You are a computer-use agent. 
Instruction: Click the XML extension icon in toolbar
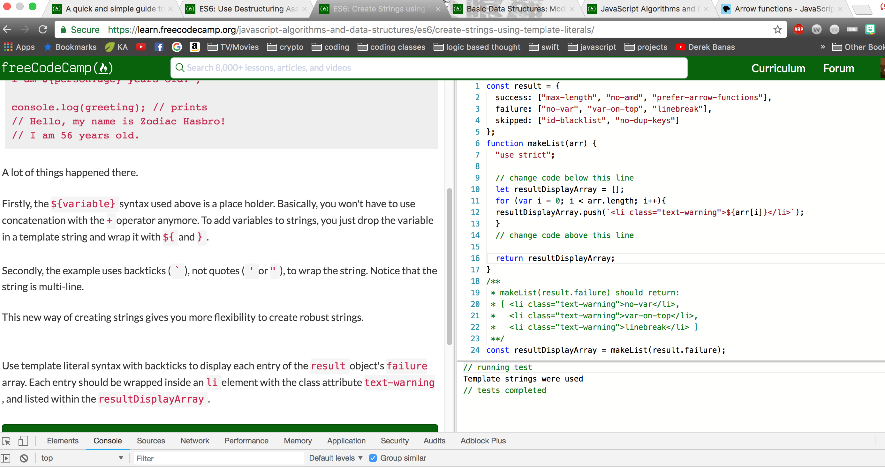tap(852, 30)
